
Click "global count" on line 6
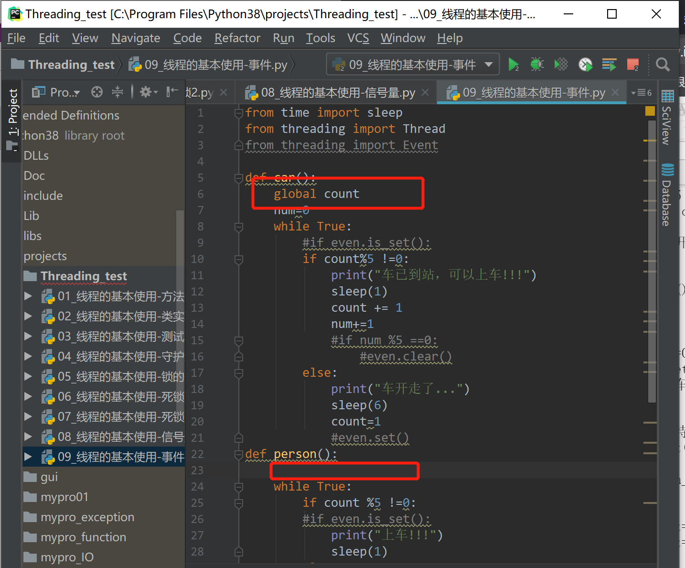point(316,194)
